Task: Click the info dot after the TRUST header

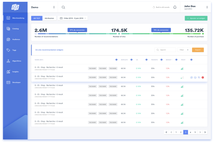Action: 191,59
